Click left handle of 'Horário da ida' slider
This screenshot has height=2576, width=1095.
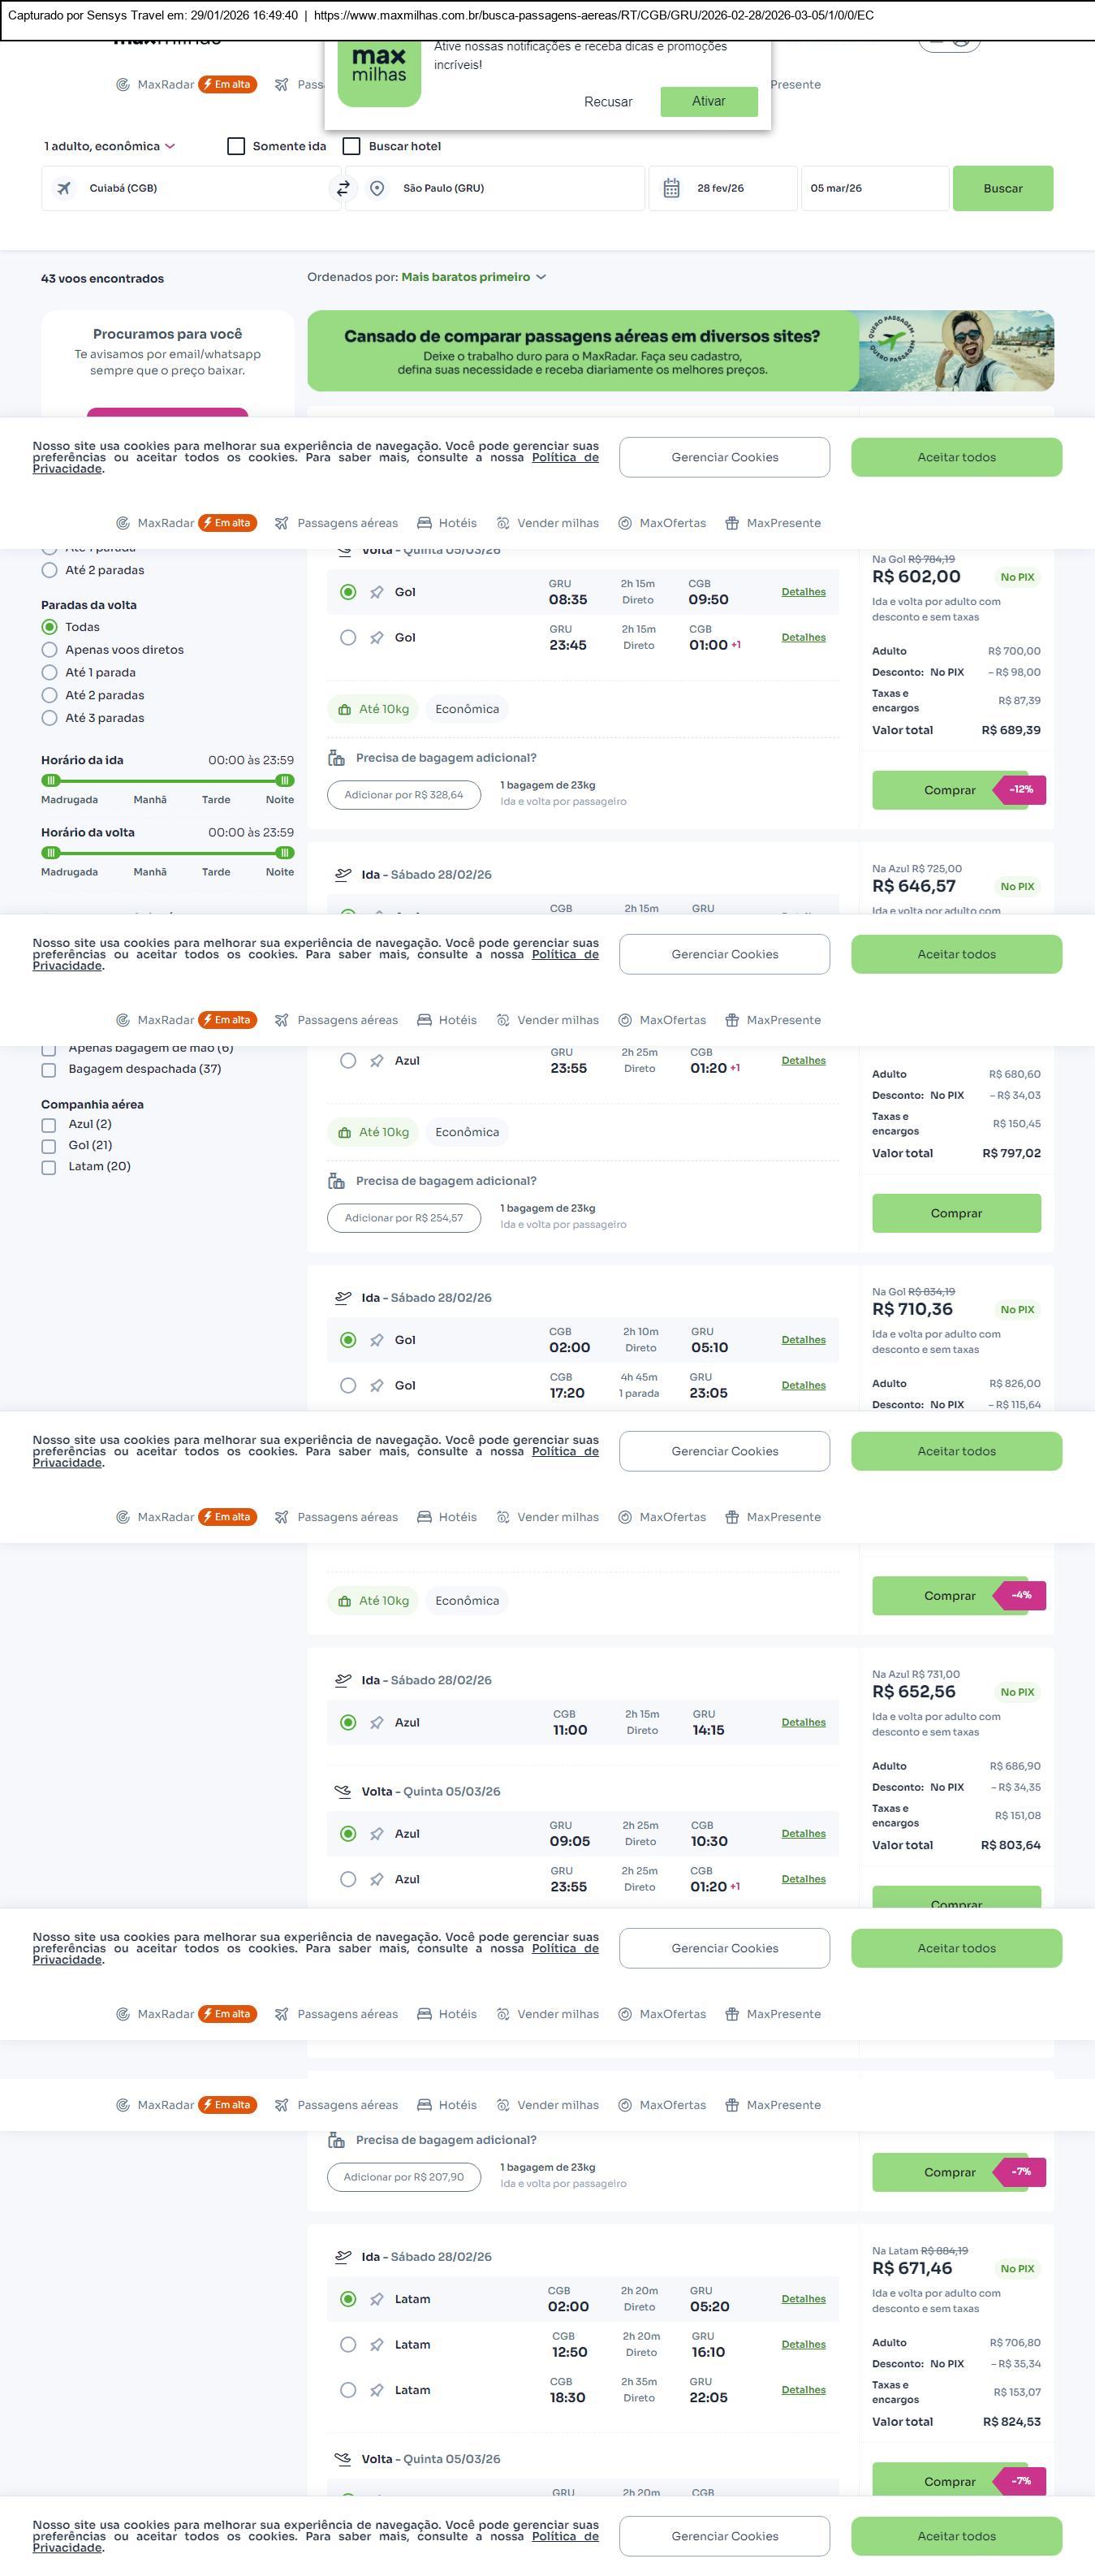click(51, 780)
